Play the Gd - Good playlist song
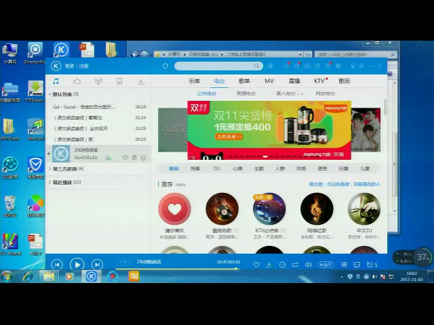This screenshot has width=434, height=325. [x=99, y=107]
